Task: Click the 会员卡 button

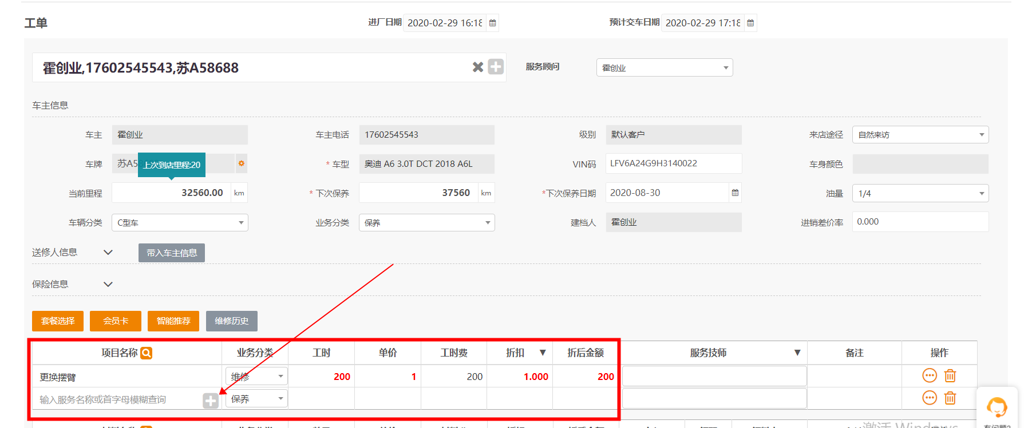Action: (x=116, y=321)
